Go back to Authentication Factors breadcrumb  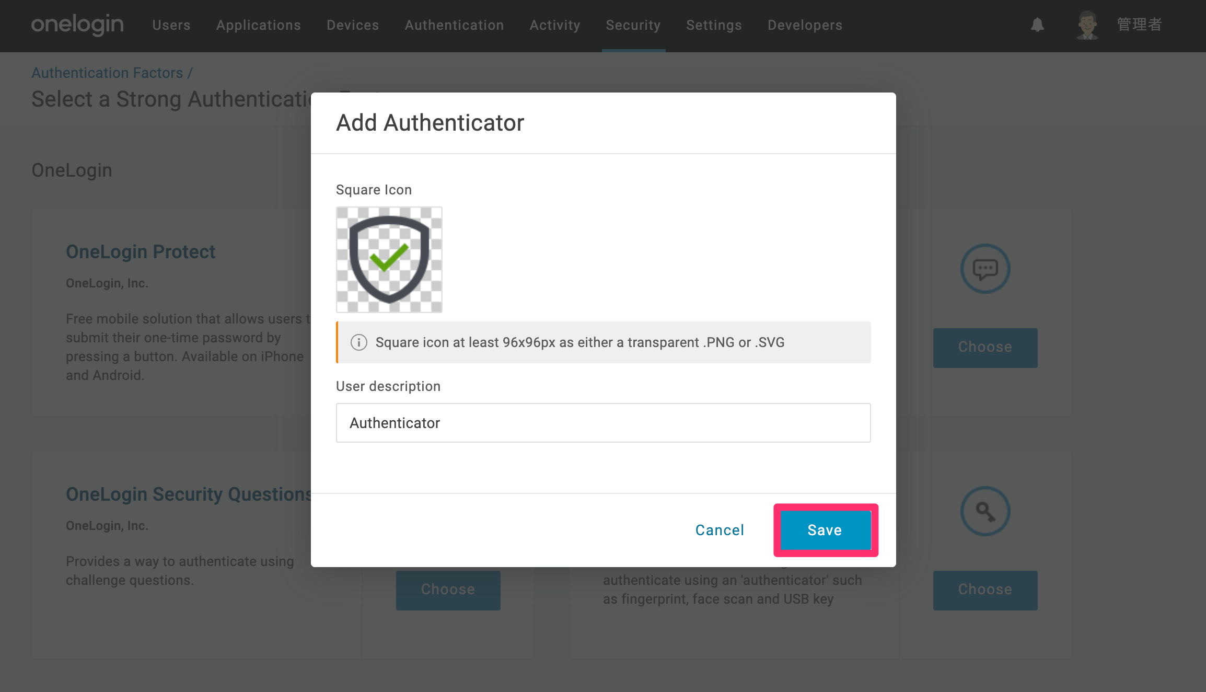107,73
